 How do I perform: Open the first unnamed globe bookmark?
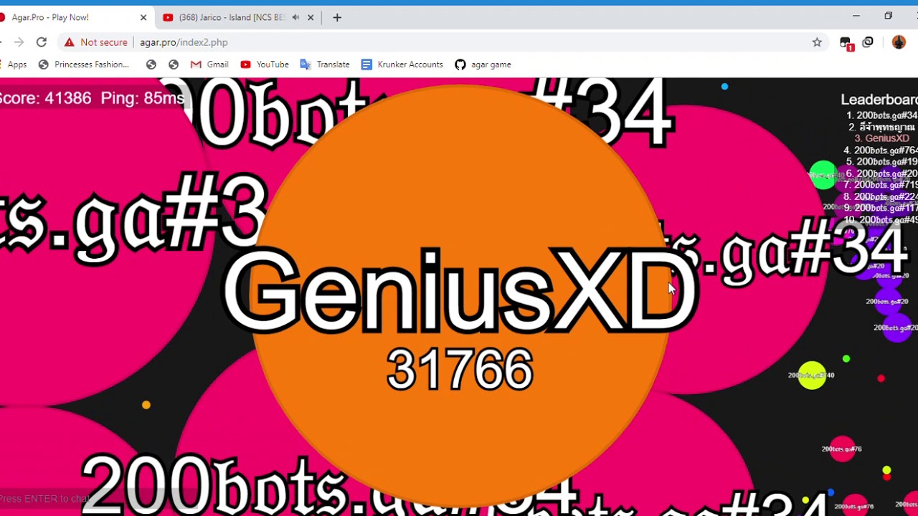151,64
